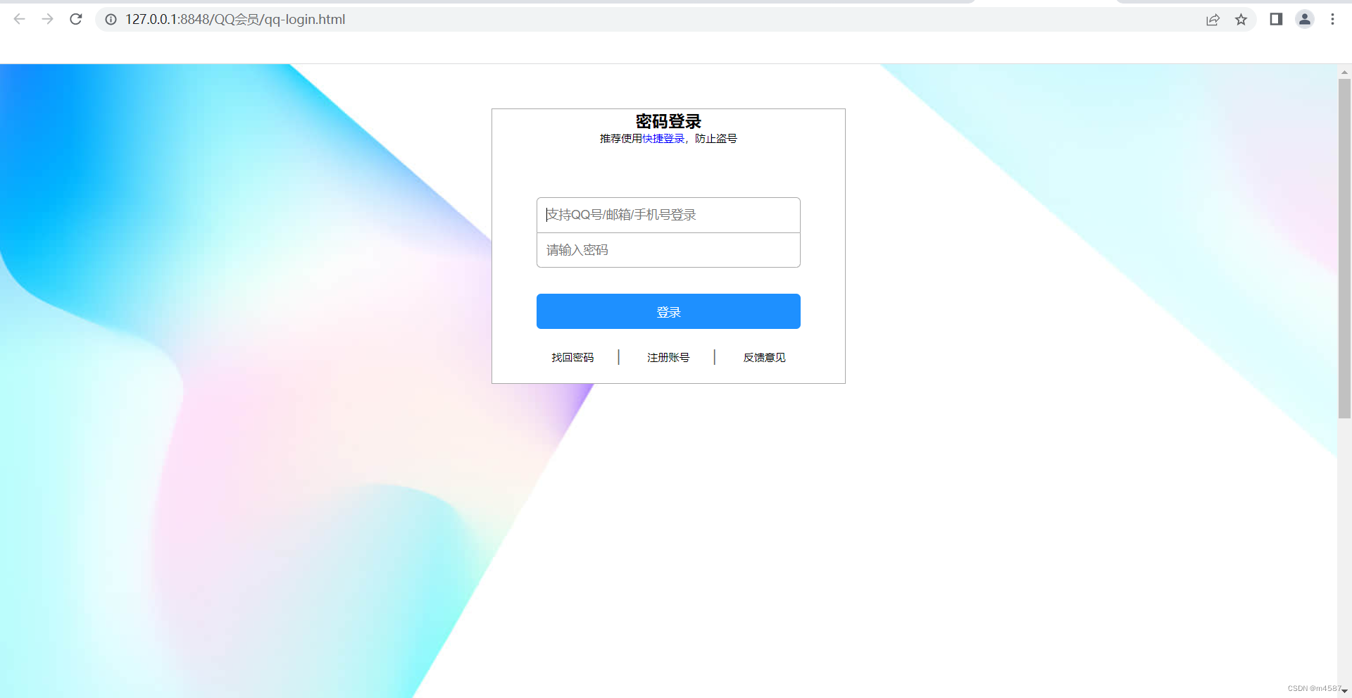Click the 请输入密码 password field
The width and height of the screenshot is (1352, 698).
click(668, 250)
